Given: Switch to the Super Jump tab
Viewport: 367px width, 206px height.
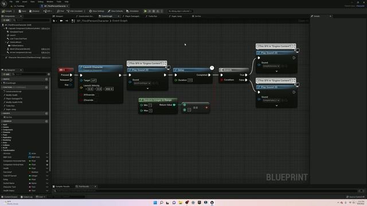Looking at the screenshot, I should click(x=175, y=16).
